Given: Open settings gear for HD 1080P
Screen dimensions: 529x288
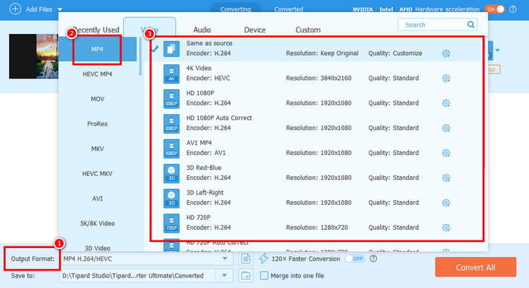Looking at the screenshot, I should point(446,103).
